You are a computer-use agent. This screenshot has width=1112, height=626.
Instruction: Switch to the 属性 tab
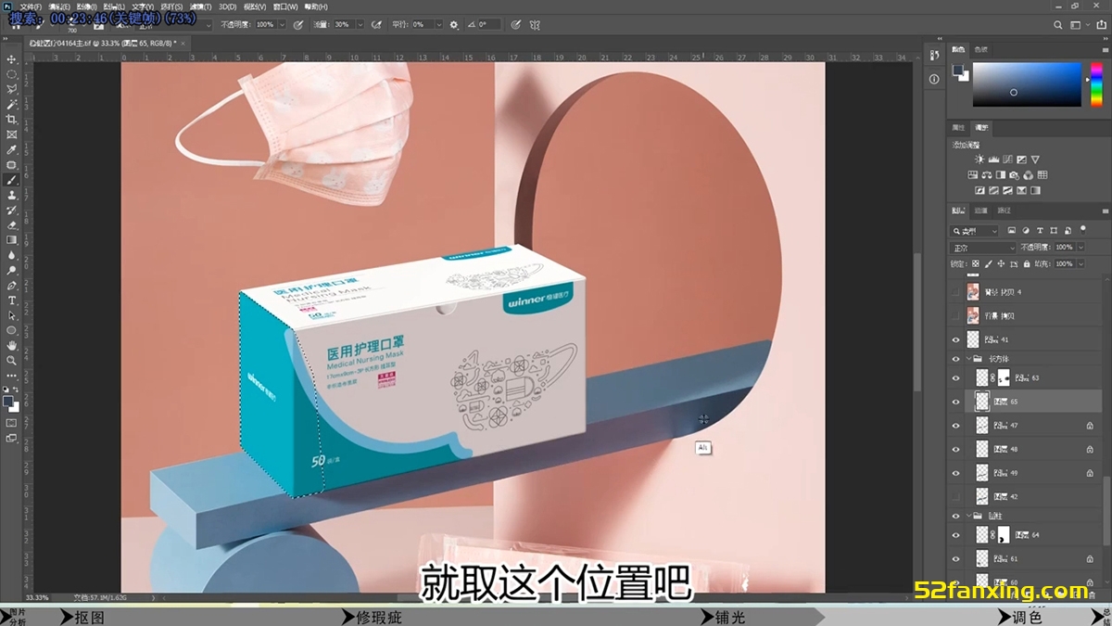[959, 127]
